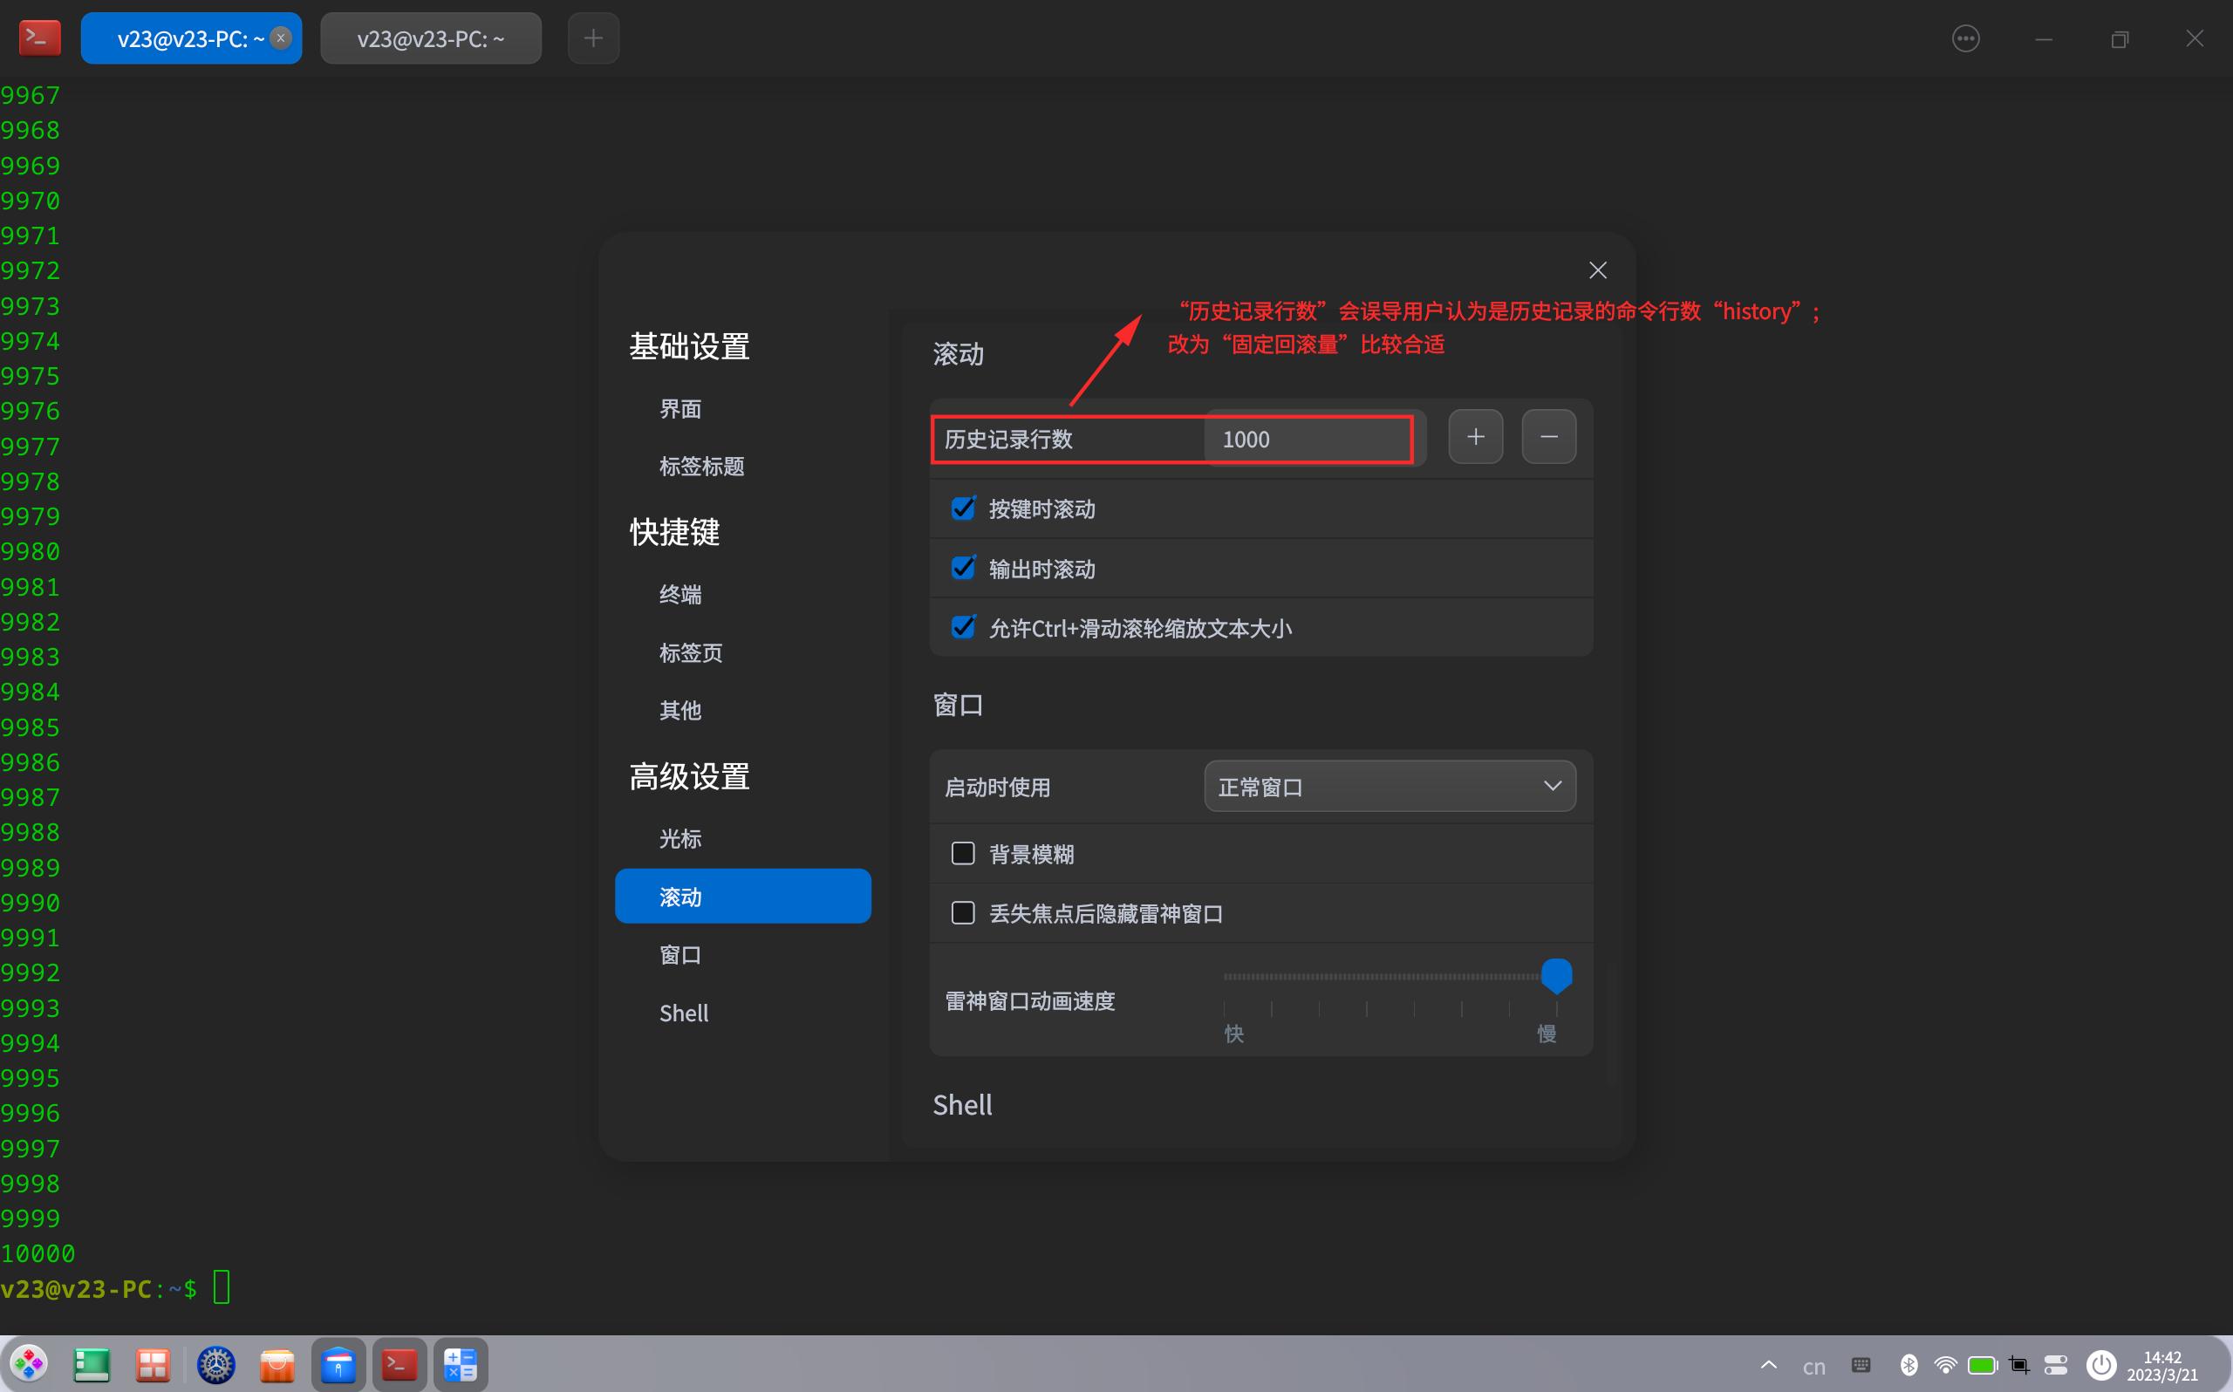Click the 历史记录行数 value field

click(1315, 438)
